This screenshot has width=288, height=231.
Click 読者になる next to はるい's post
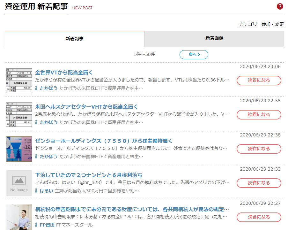(259, 183)
